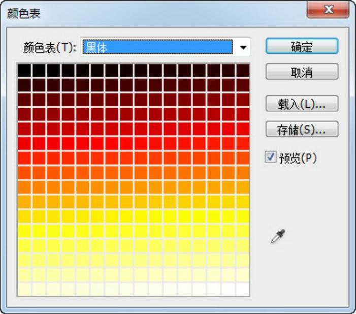Viewport: 356px width, 314px height.
Task: Click the 颜色表 title bar text
Action: coord(23,13)
